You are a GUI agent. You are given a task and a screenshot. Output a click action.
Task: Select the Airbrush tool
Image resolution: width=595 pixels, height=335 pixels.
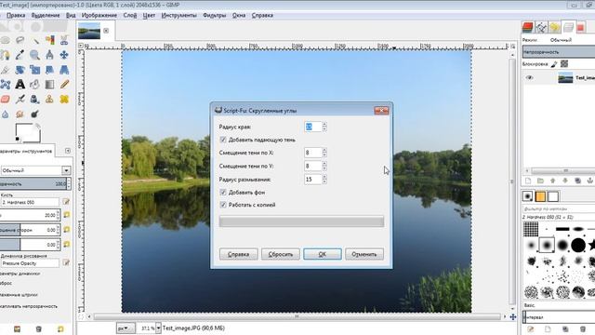click(20, 100)
